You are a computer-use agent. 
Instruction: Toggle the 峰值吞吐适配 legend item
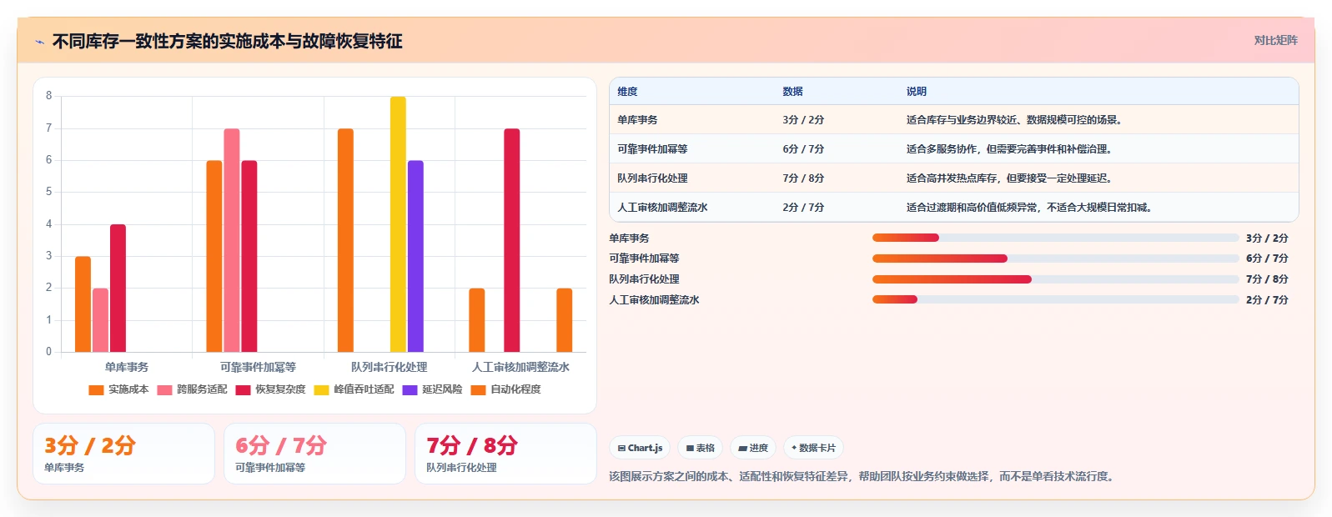click(354, 389)
